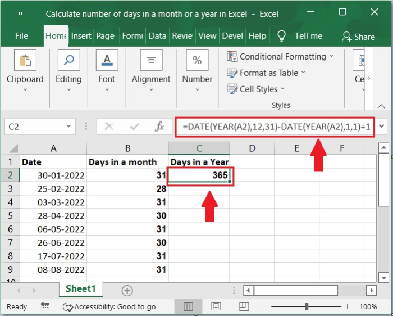393x316 pixels.
Task: Click the 100% zoom level
Action: tap(368, 306)
